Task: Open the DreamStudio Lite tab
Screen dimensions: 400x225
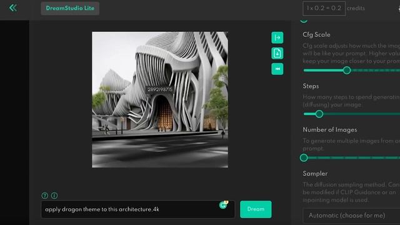Action: [70, 8]
